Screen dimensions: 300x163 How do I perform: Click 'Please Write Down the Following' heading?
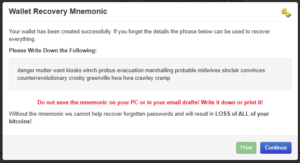pos(53,50)
